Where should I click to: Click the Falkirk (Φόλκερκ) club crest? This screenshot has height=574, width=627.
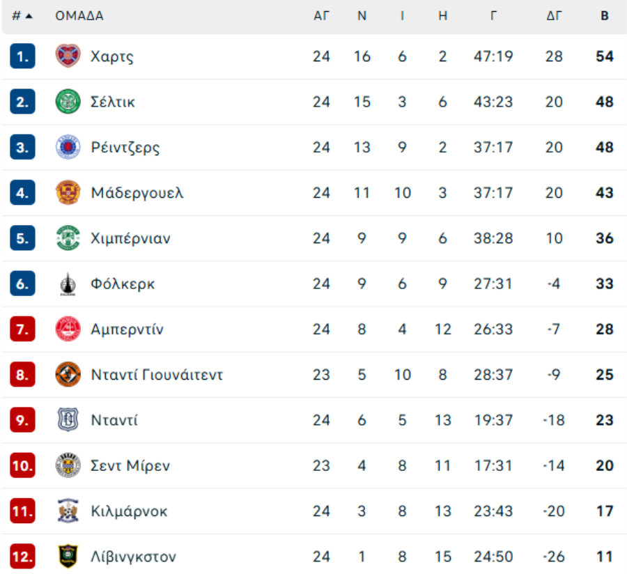[68, 284]
